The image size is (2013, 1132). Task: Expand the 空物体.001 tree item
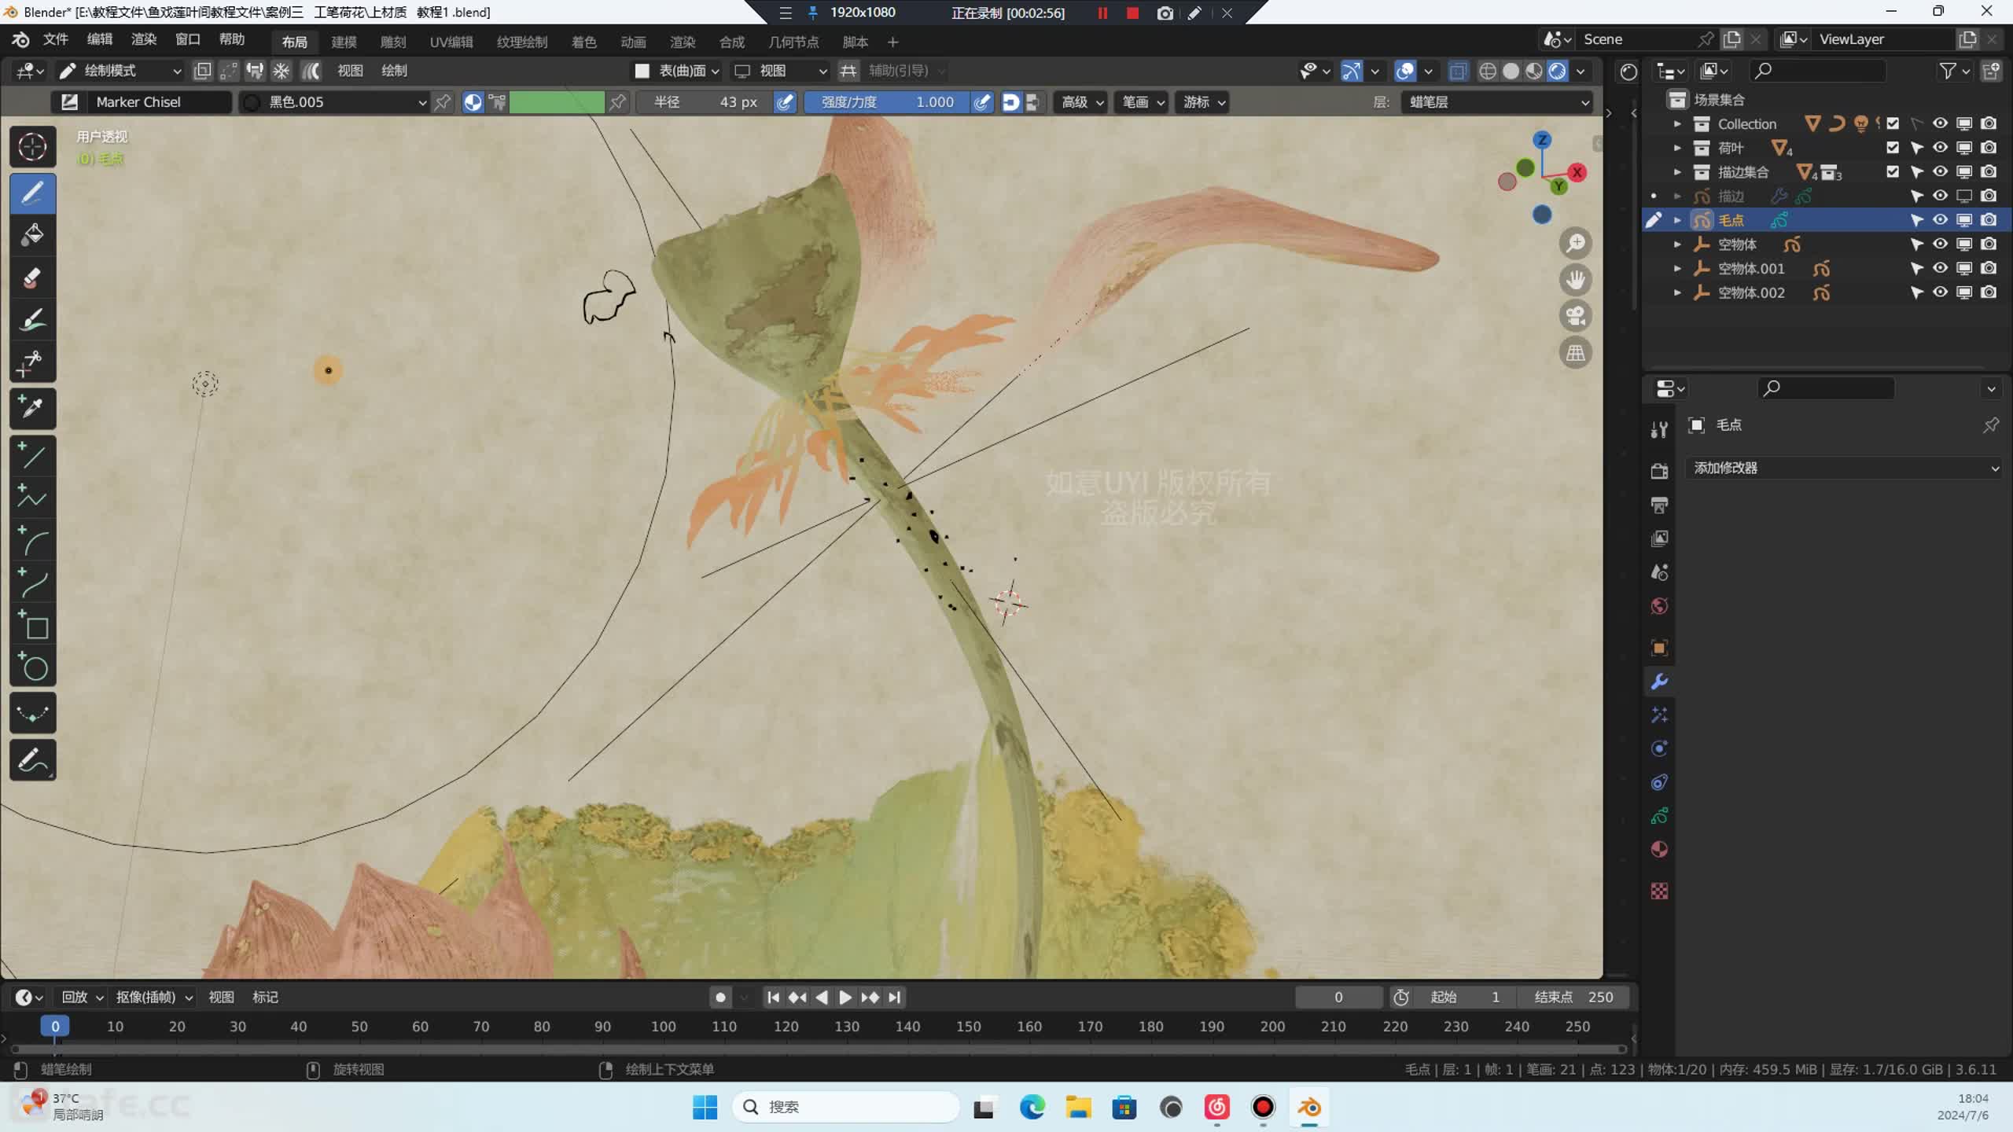[x=1677, y=269]
